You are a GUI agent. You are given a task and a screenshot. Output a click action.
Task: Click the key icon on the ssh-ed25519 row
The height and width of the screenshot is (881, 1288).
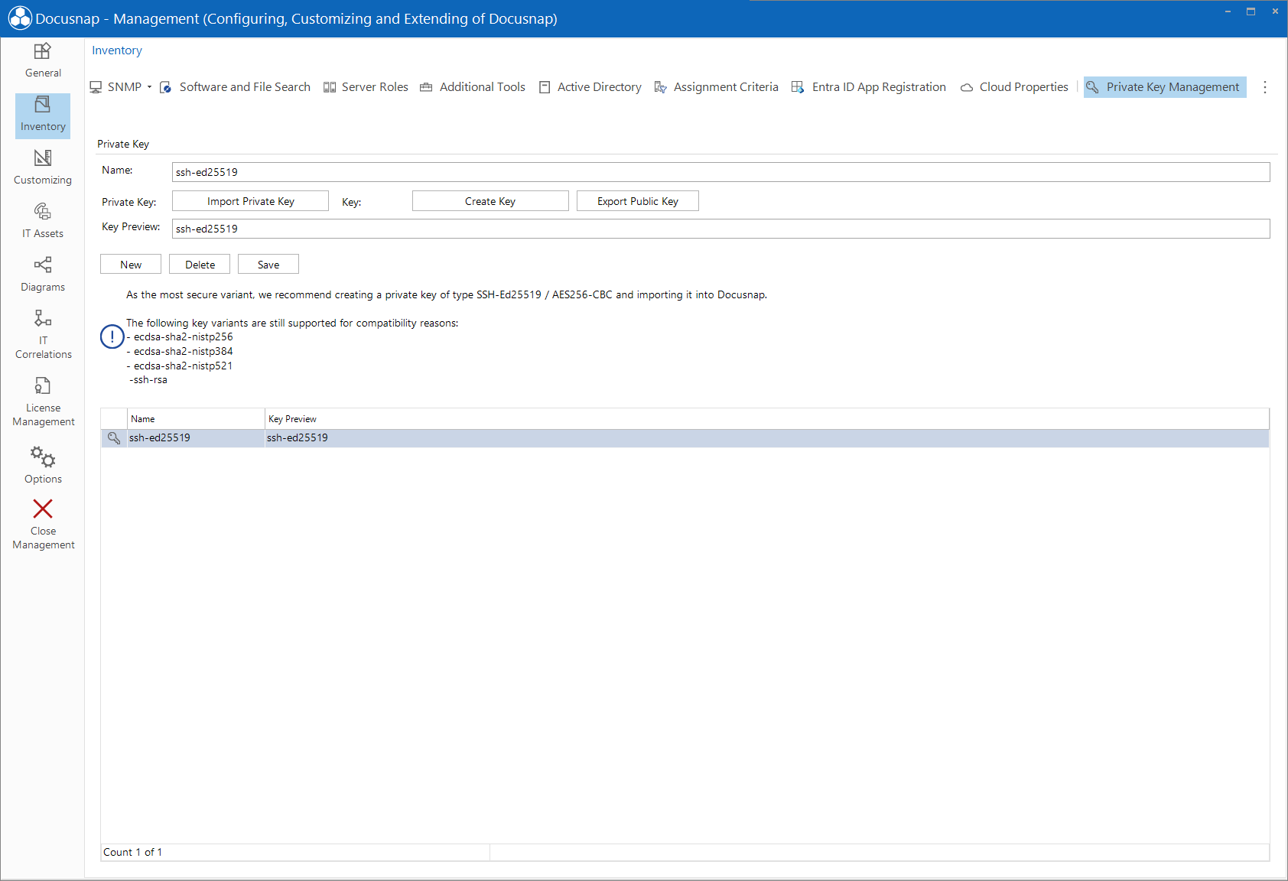[x=113, y=437]
